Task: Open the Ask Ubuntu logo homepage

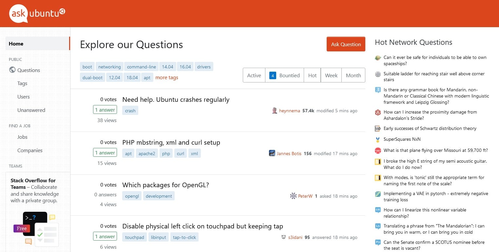Action: [x=37, y=13]
